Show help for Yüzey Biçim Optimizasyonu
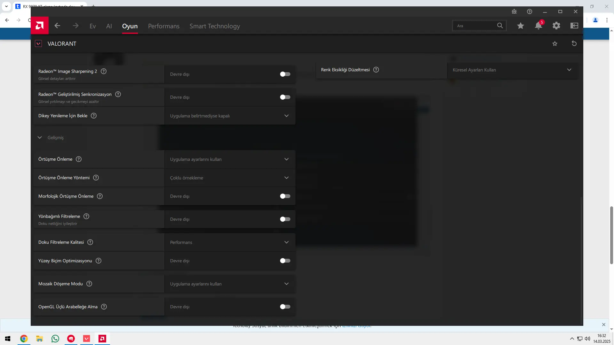The width and height of the screenshot is (614, 345). [98, 261]
